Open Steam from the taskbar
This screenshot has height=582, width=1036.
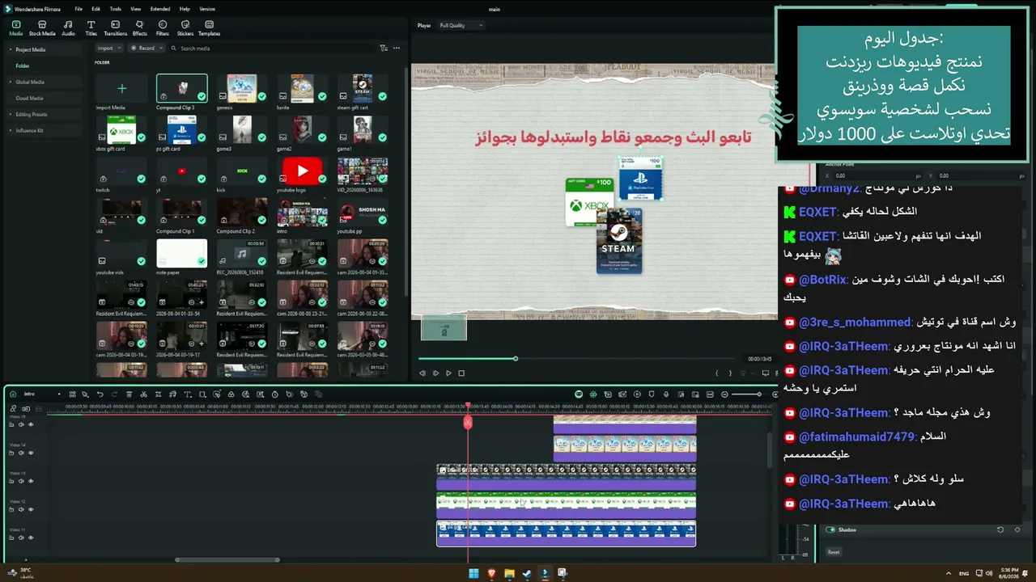[527, 574]
